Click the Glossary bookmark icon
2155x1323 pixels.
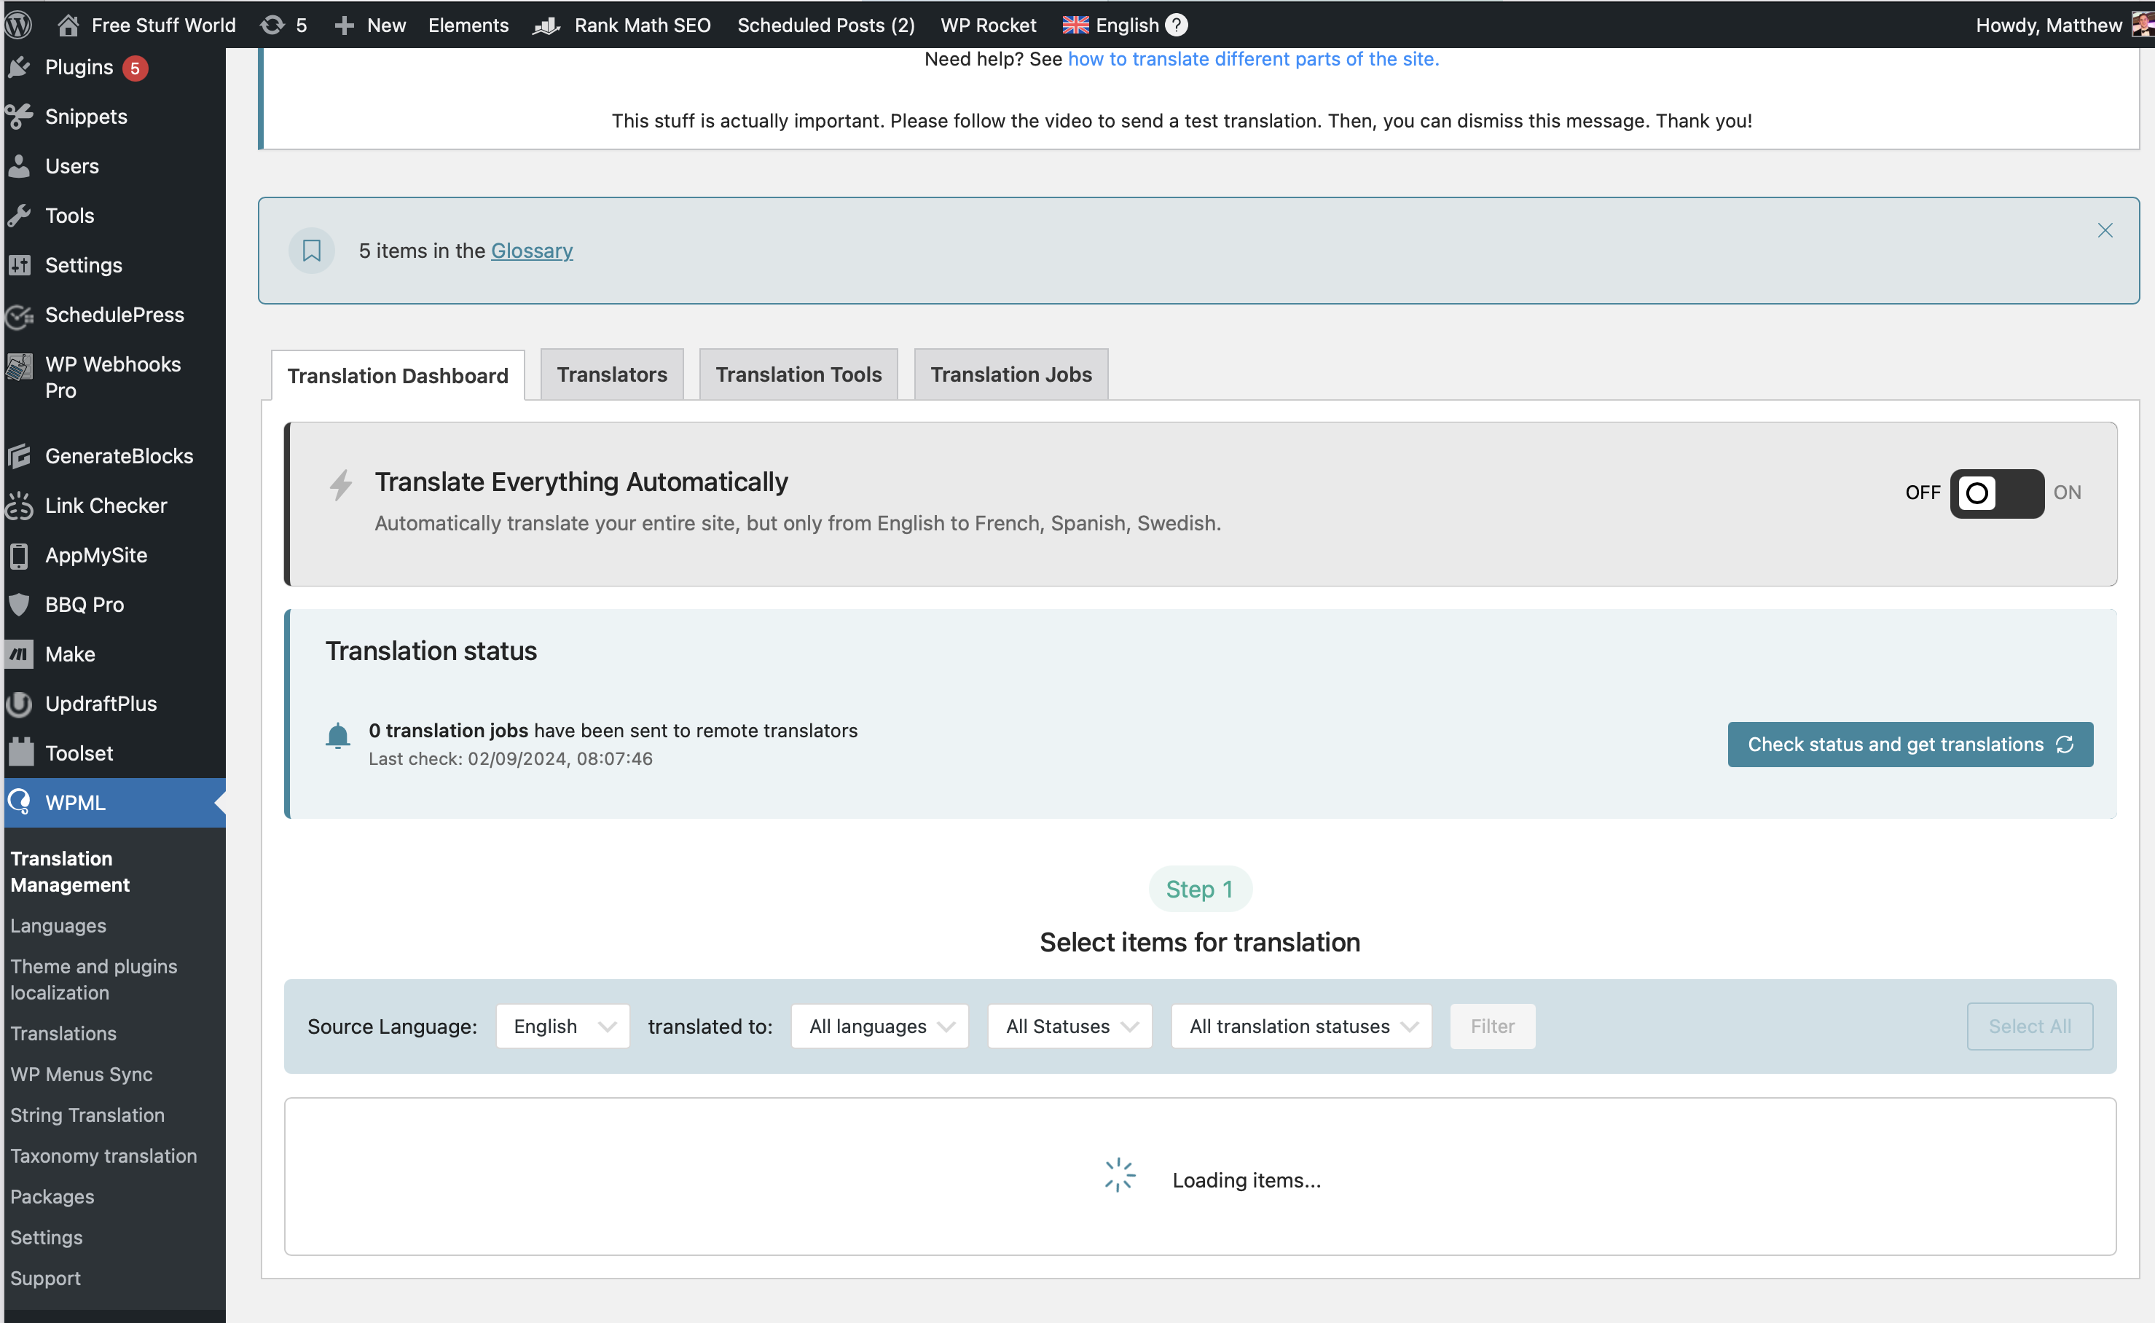312,251
